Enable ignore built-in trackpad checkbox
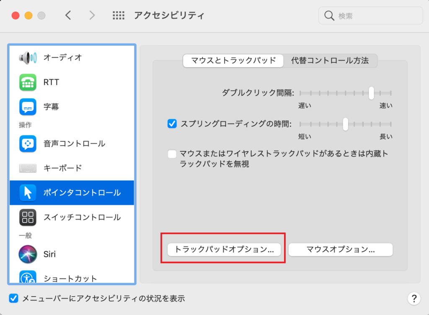This screenshot has width=429, height=315. click(172, 154)
